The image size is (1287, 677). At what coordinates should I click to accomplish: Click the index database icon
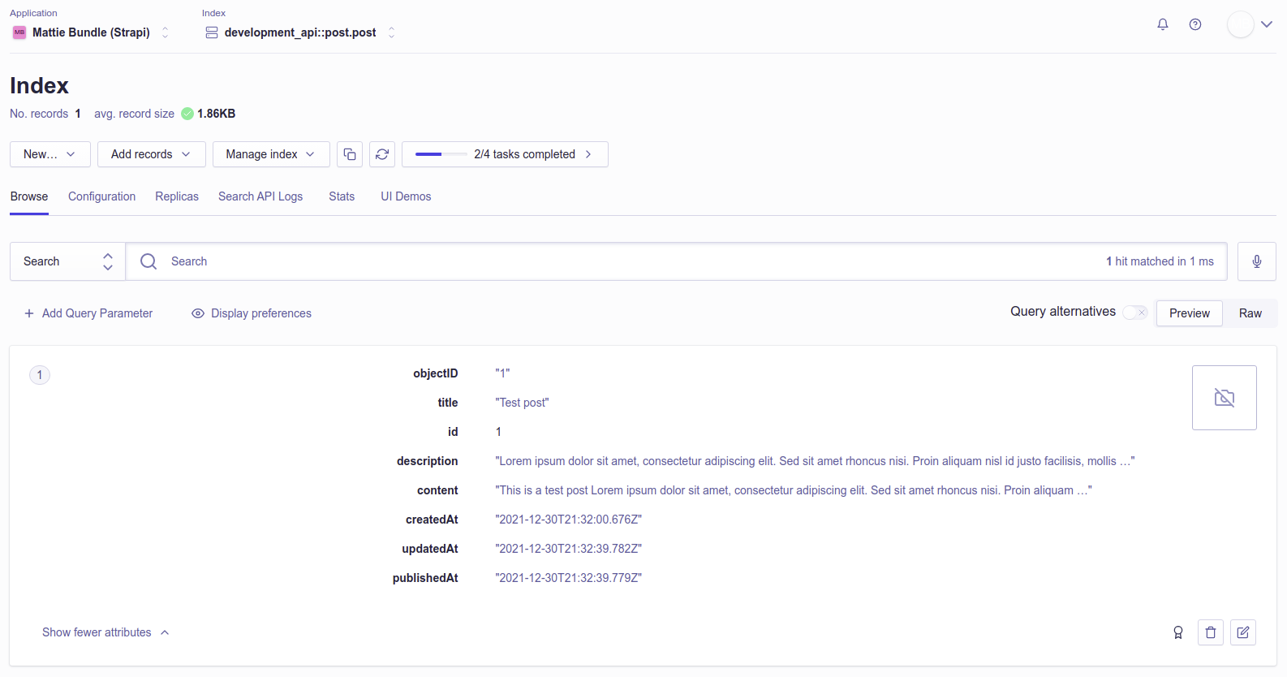[x=212, y=32]
